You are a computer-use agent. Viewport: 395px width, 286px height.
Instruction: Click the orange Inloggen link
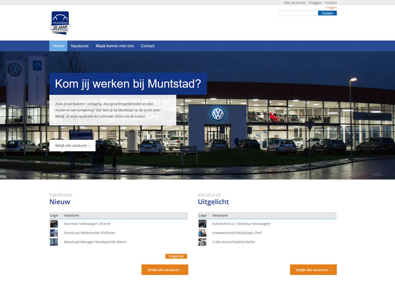tap(331, 7)
